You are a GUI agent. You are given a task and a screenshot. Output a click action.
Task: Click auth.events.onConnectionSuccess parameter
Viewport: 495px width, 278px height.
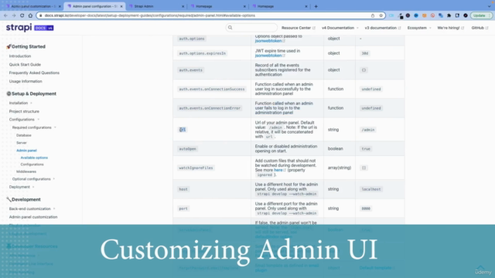[211, 90]
